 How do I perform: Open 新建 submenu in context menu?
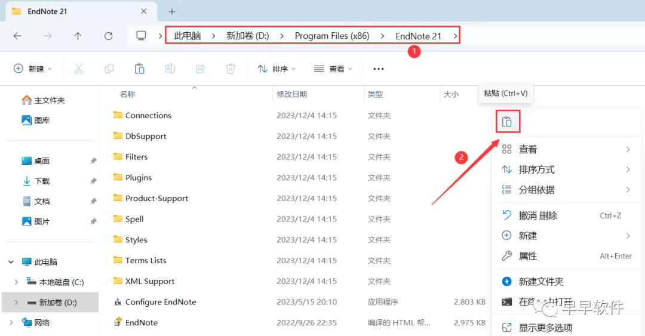pos(566,236)
